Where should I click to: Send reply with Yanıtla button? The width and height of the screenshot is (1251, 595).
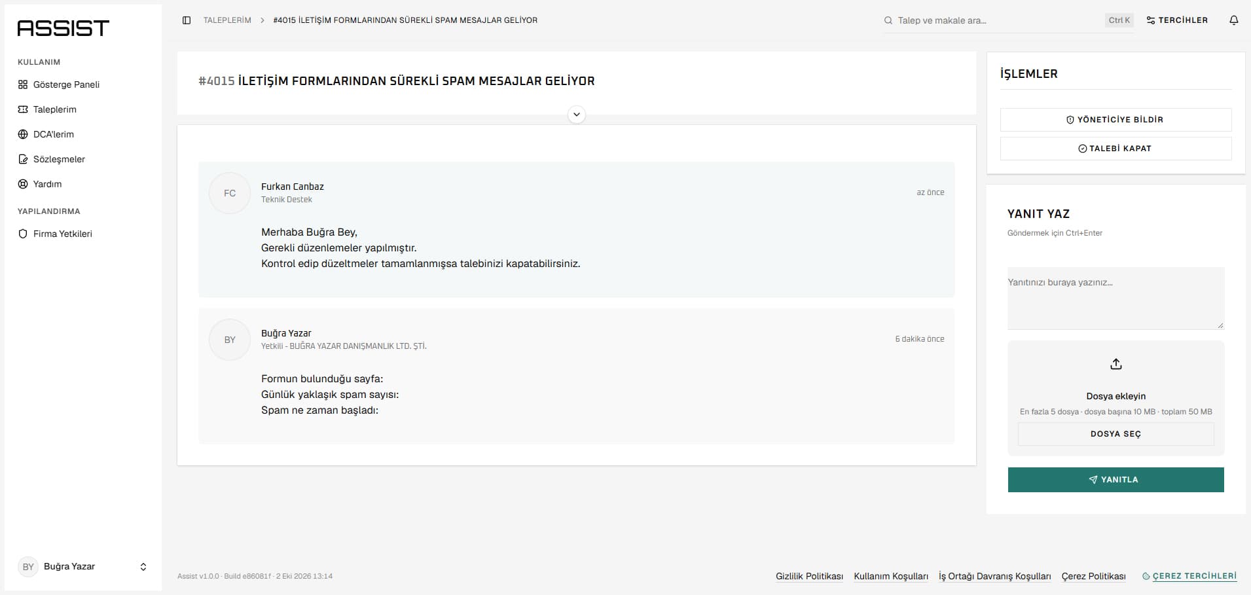pyautogui.click(x=1116, y=480)
